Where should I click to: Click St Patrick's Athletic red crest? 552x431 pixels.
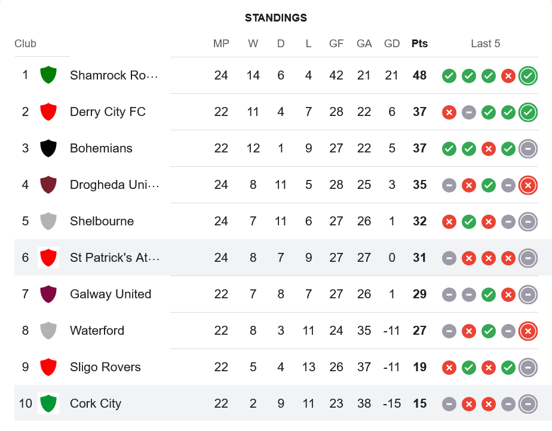tap(48, 258)
